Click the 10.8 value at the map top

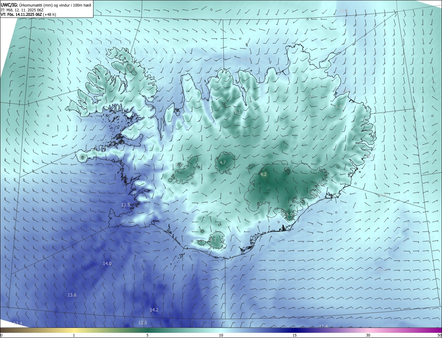(x=344, y=11)
